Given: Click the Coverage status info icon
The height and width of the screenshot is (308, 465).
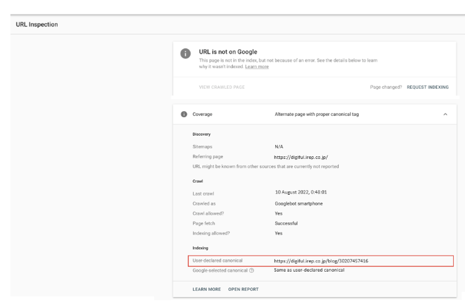Looking at the screenshot, I should tap(183, 115).
